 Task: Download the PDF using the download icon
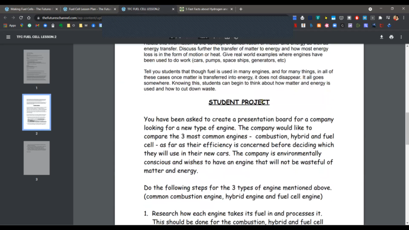pos(381,37)
